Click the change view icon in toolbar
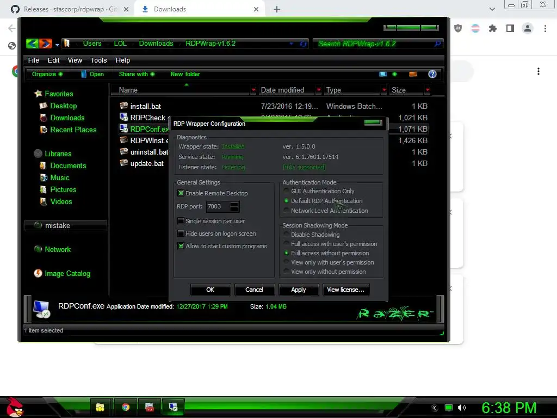The width and height of the screenshot is (557, 418). pyautogui.click(x=383, y=74)
